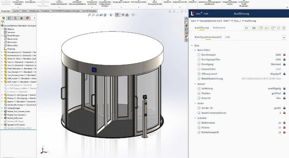This screenshot has height=158, width=289.
Task: Click the feature tree filter funnel icon
Action: click(x=3, y=22)
